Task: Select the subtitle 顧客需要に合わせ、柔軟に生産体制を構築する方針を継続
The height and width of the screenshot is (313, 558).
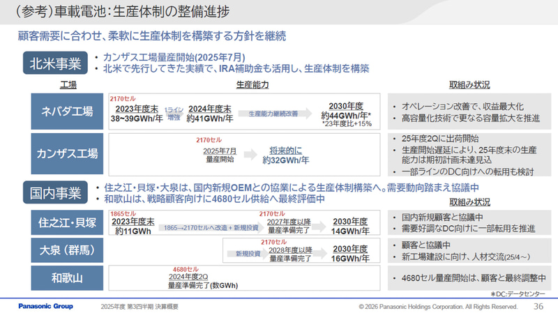Action: point(151,36)
